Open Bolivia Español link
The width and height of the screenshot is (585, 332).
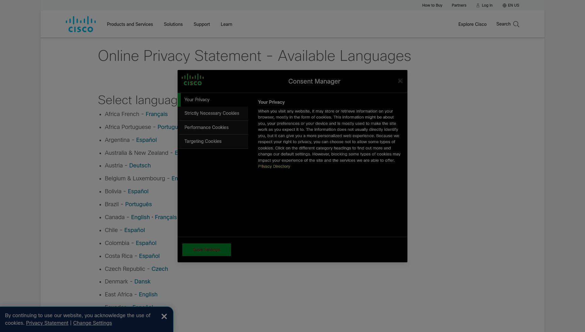pos(138,191)
